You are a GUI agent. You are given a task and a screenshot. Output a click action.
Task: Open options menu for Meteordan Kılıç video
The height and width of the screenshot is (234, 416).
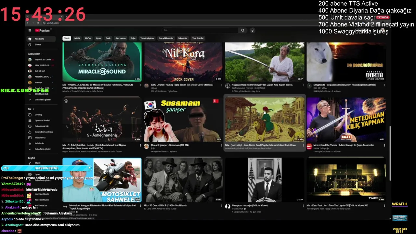pyautogui.click(x=384, y=145)
